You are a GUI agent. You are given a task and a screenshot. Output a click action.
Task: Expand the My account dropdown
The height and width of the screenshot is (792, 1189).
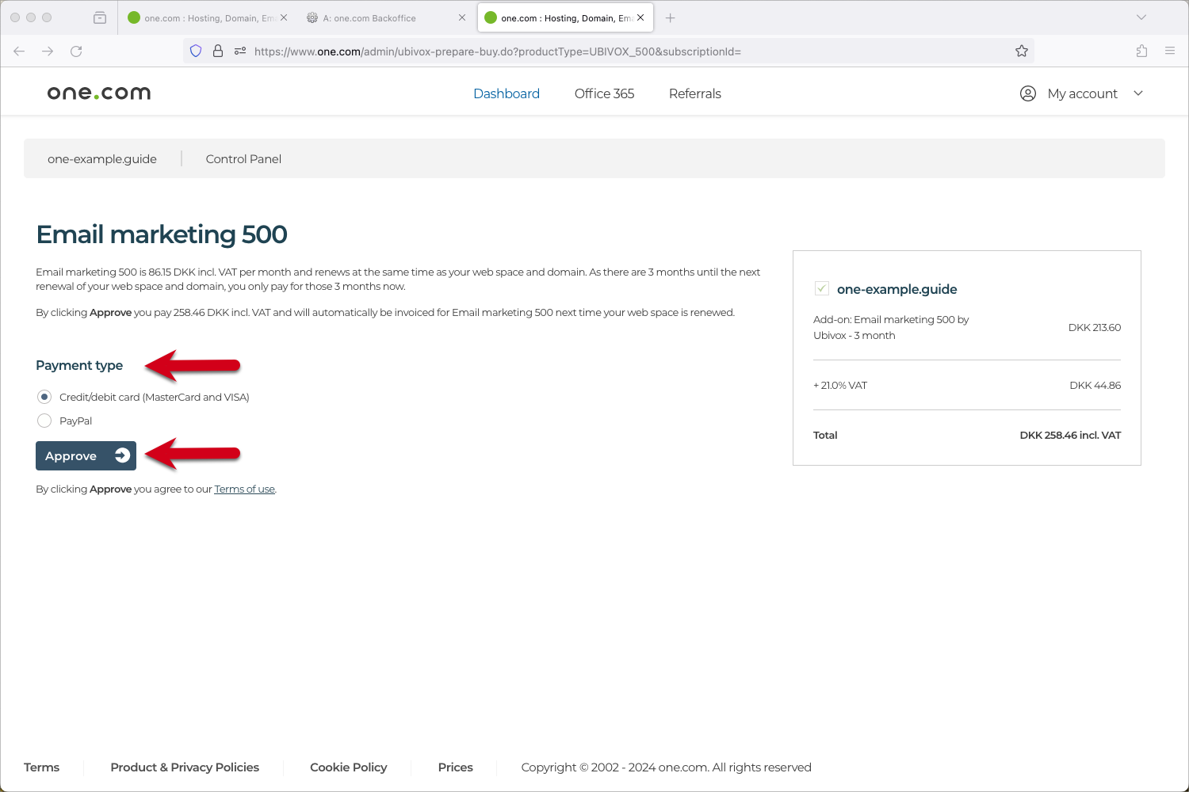(x=1139, y=93)
